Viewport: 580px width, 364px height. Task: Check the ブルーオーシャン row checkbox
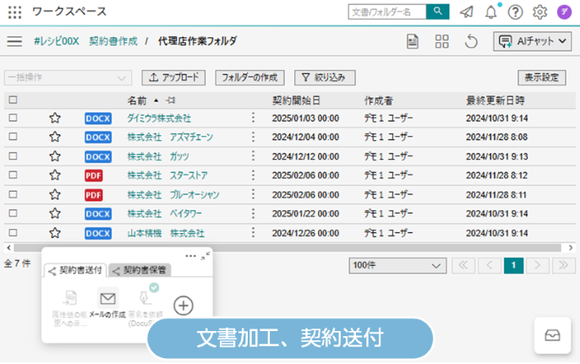point(13,194)
